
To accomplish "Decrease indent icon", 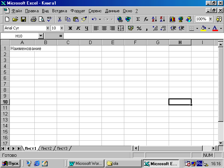I will (173, 28).
